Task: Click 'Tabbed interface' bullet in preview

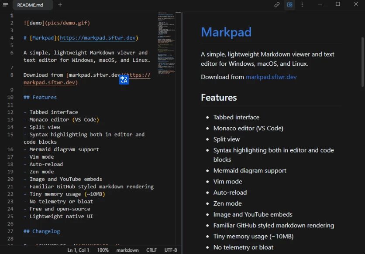Action: point(236,117)
